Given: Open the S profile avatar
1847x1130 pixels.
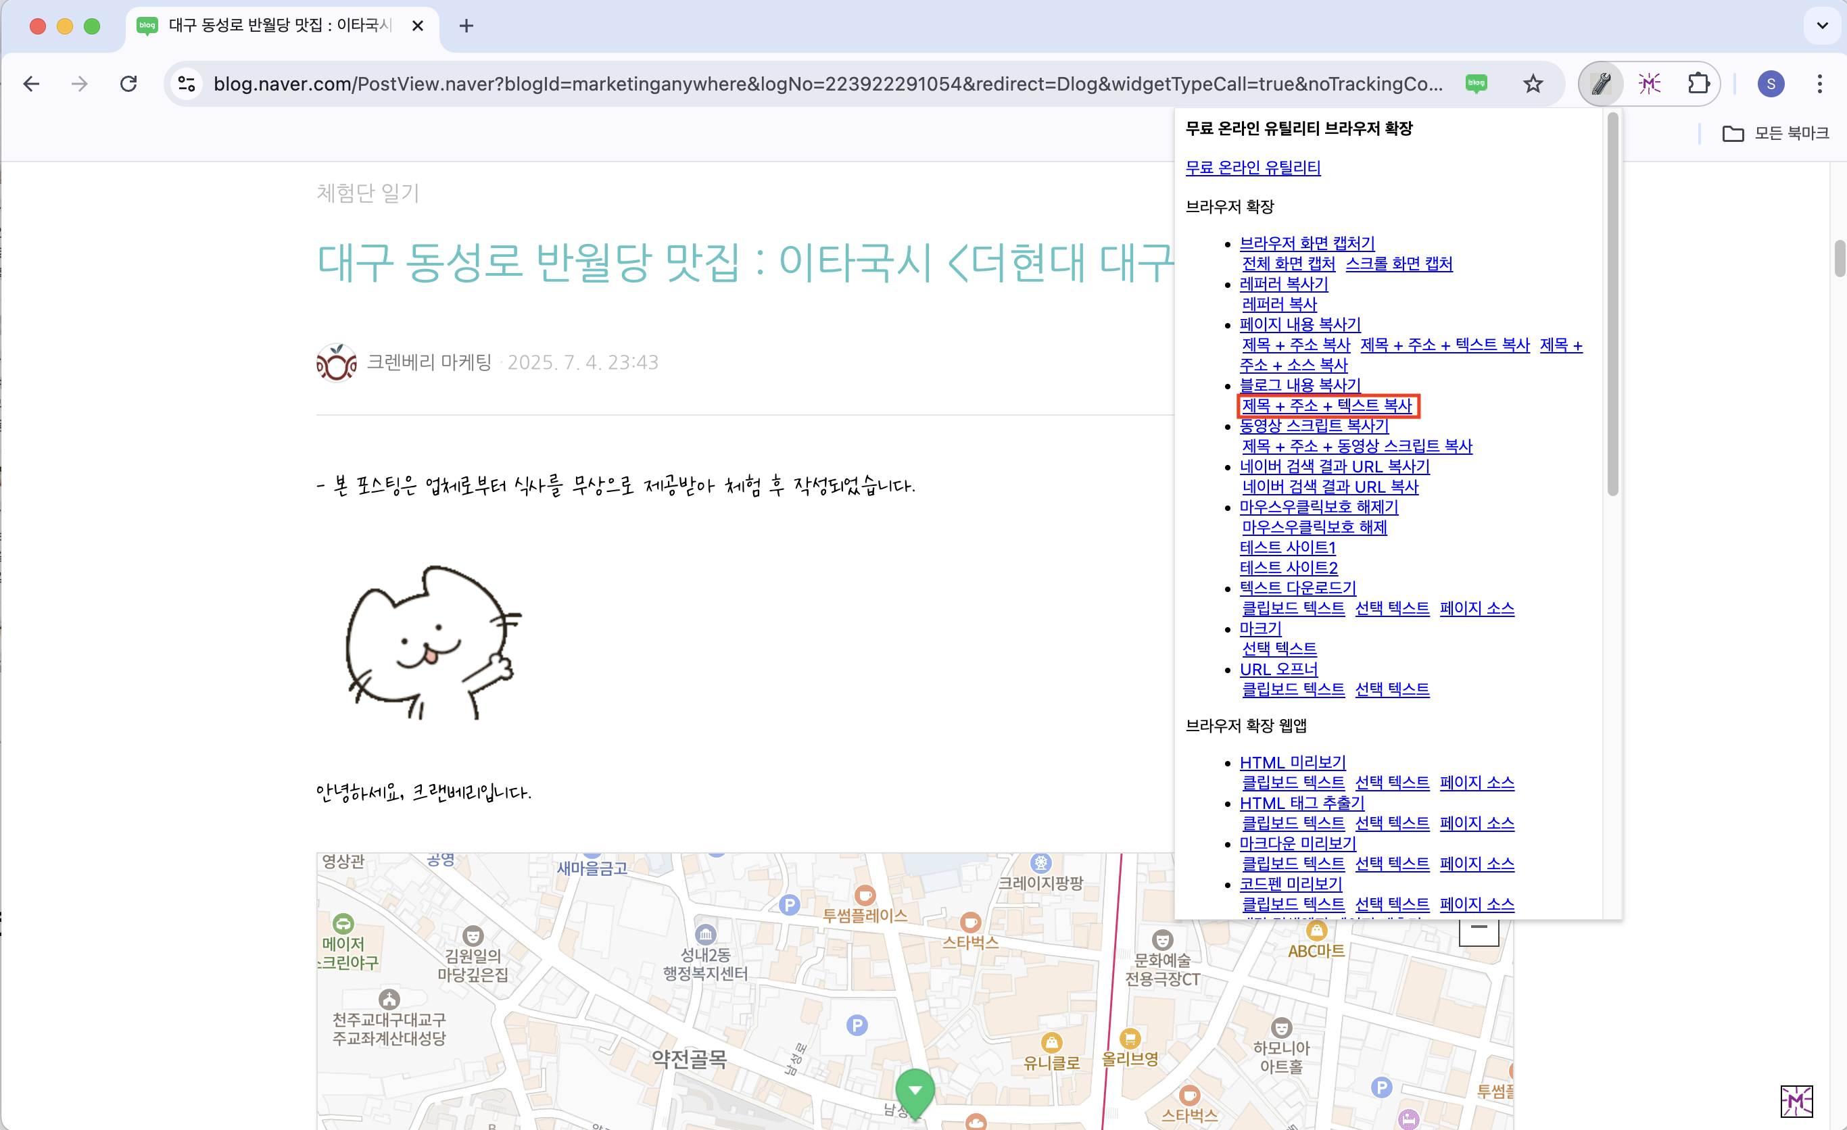Looking at the screenshot, I should click(1771, 84).
